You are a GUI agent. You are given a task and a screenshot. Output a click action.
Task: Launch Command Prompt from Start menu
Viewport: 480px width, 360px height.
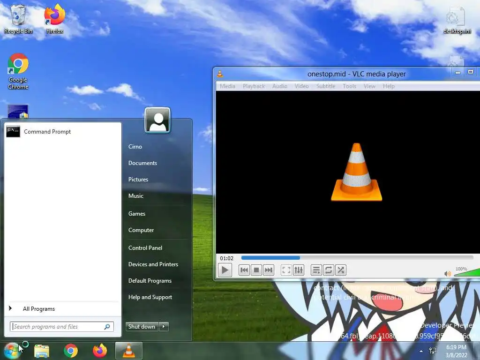coord(62,132)
